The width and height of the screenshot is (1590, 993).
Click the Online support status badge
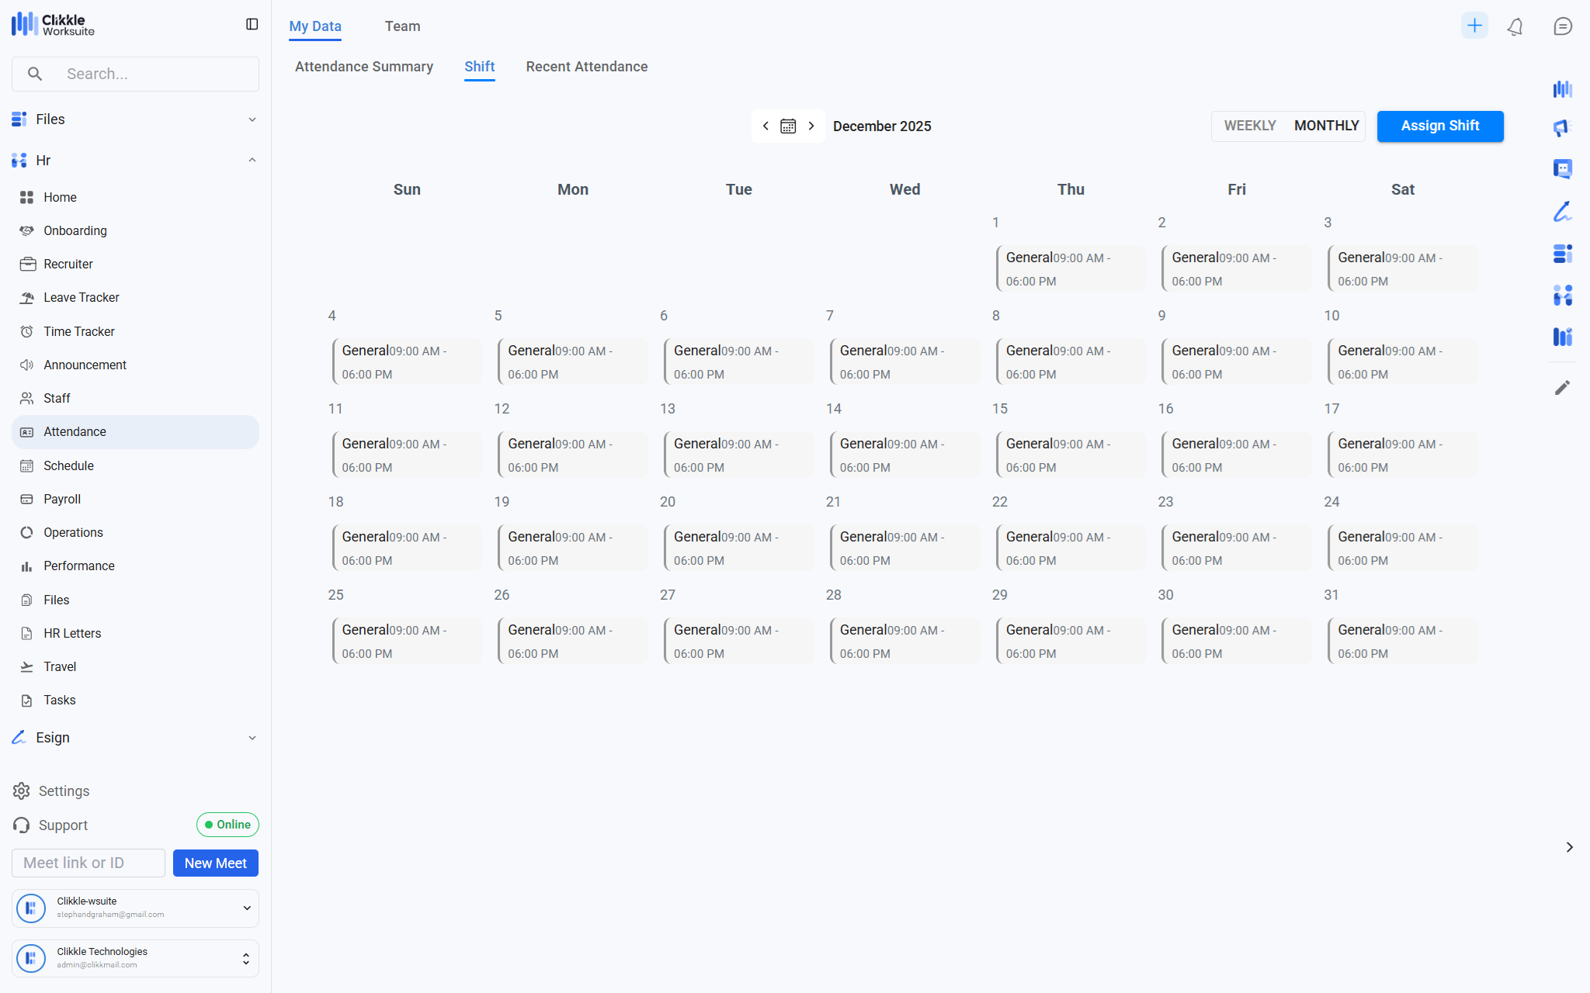[x=227, y=825]
